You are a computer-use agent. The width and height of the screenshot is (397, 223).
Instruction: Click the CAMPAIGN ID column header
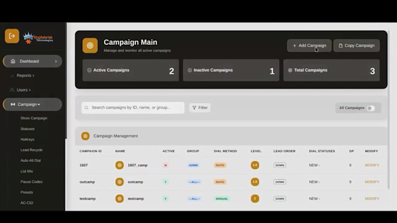[90, 151]
